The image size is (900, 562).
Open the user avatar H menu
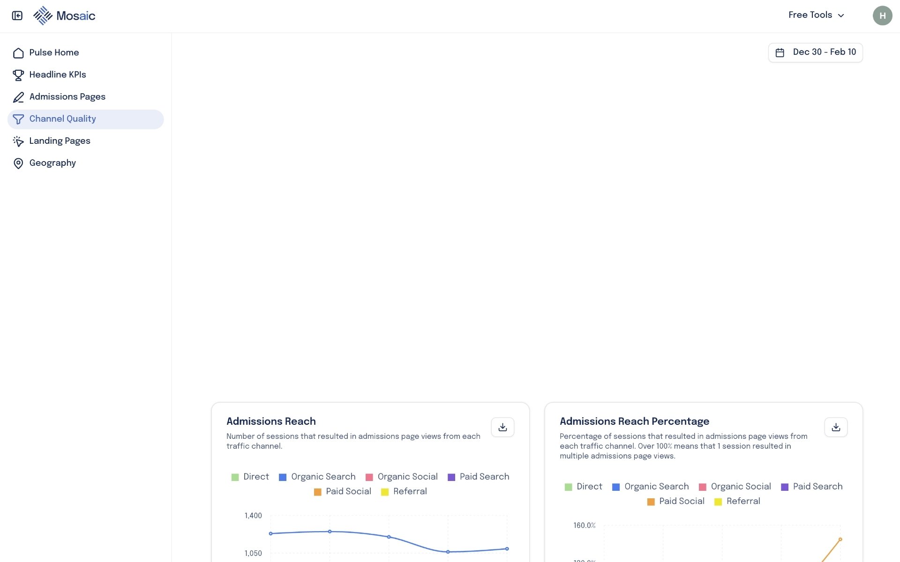[882, 16]
